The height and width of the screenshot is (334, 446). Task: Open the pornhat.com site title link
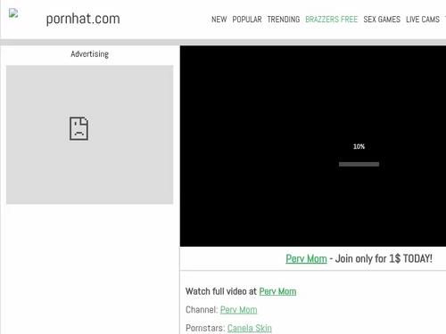[x=83, y=19]
